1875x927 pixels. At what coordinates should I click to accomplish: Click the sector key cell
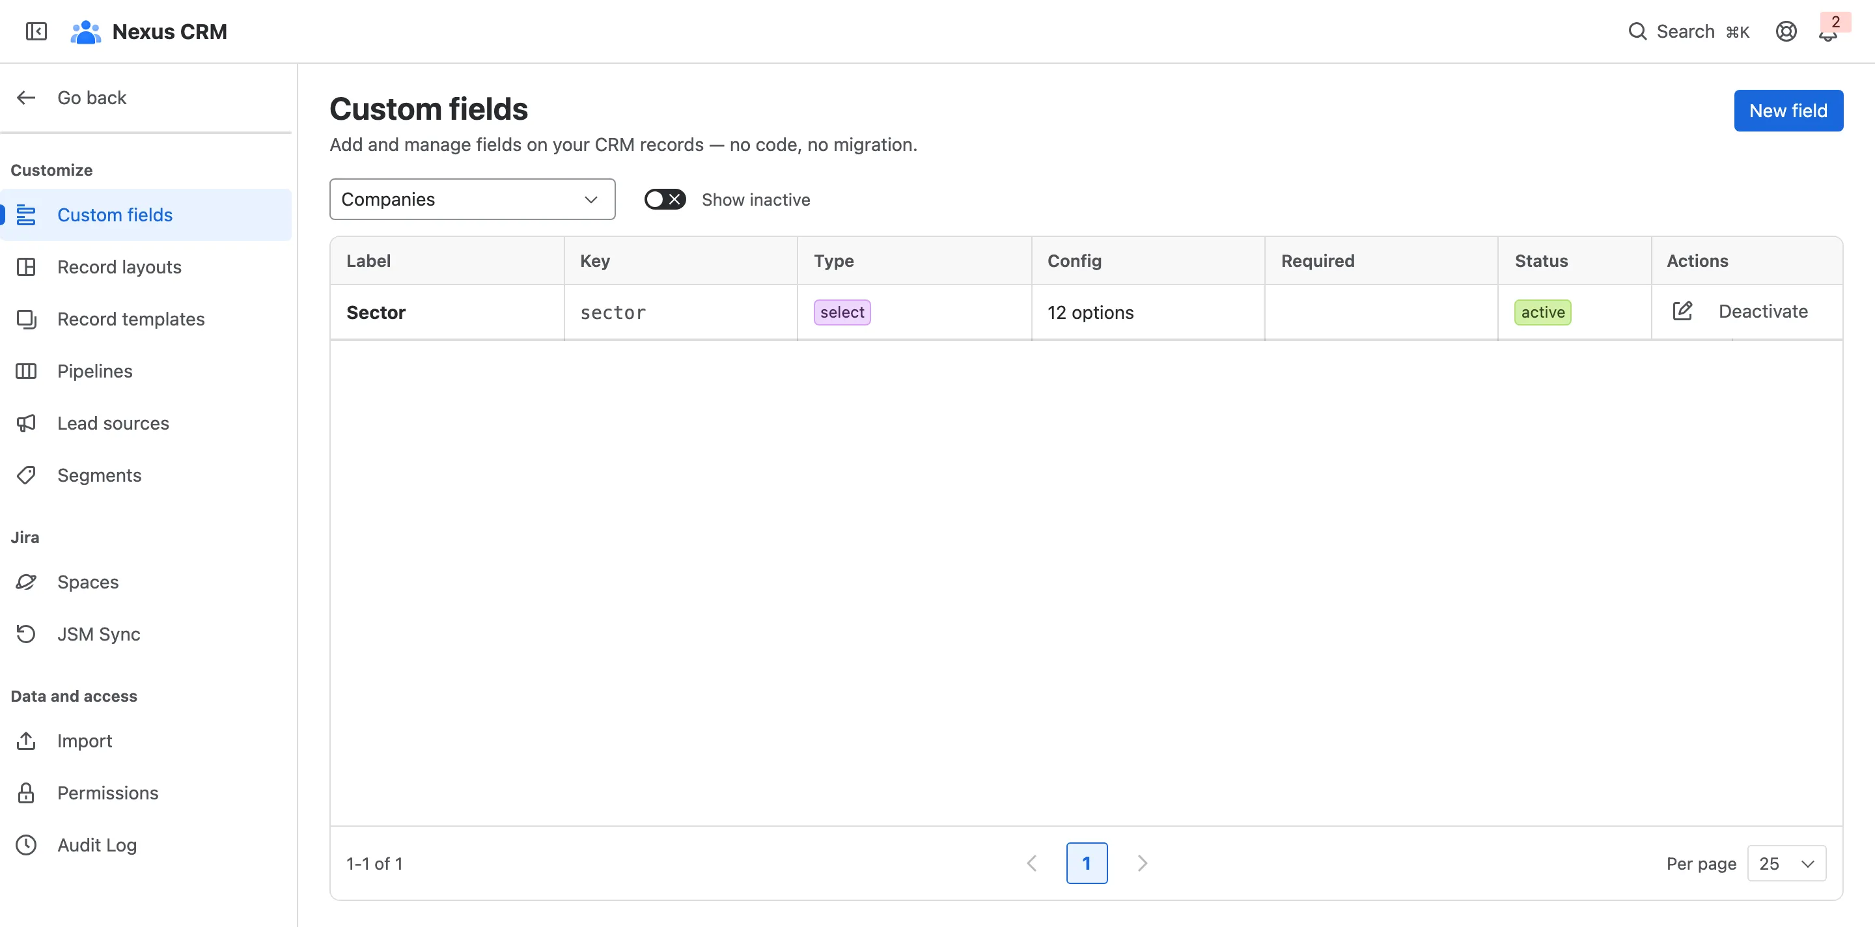(x=680, y=312)
